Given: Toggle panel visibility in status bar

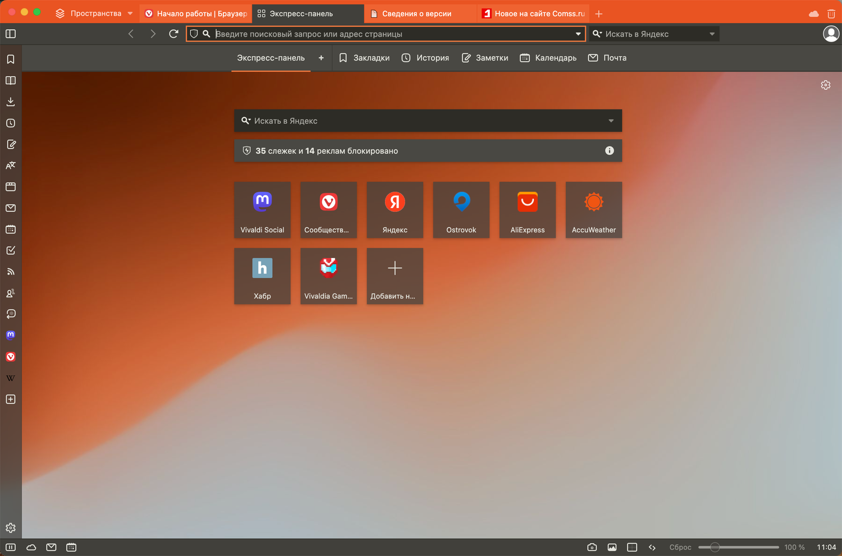Looking at the screenshot, I should (x=11, y=548).
